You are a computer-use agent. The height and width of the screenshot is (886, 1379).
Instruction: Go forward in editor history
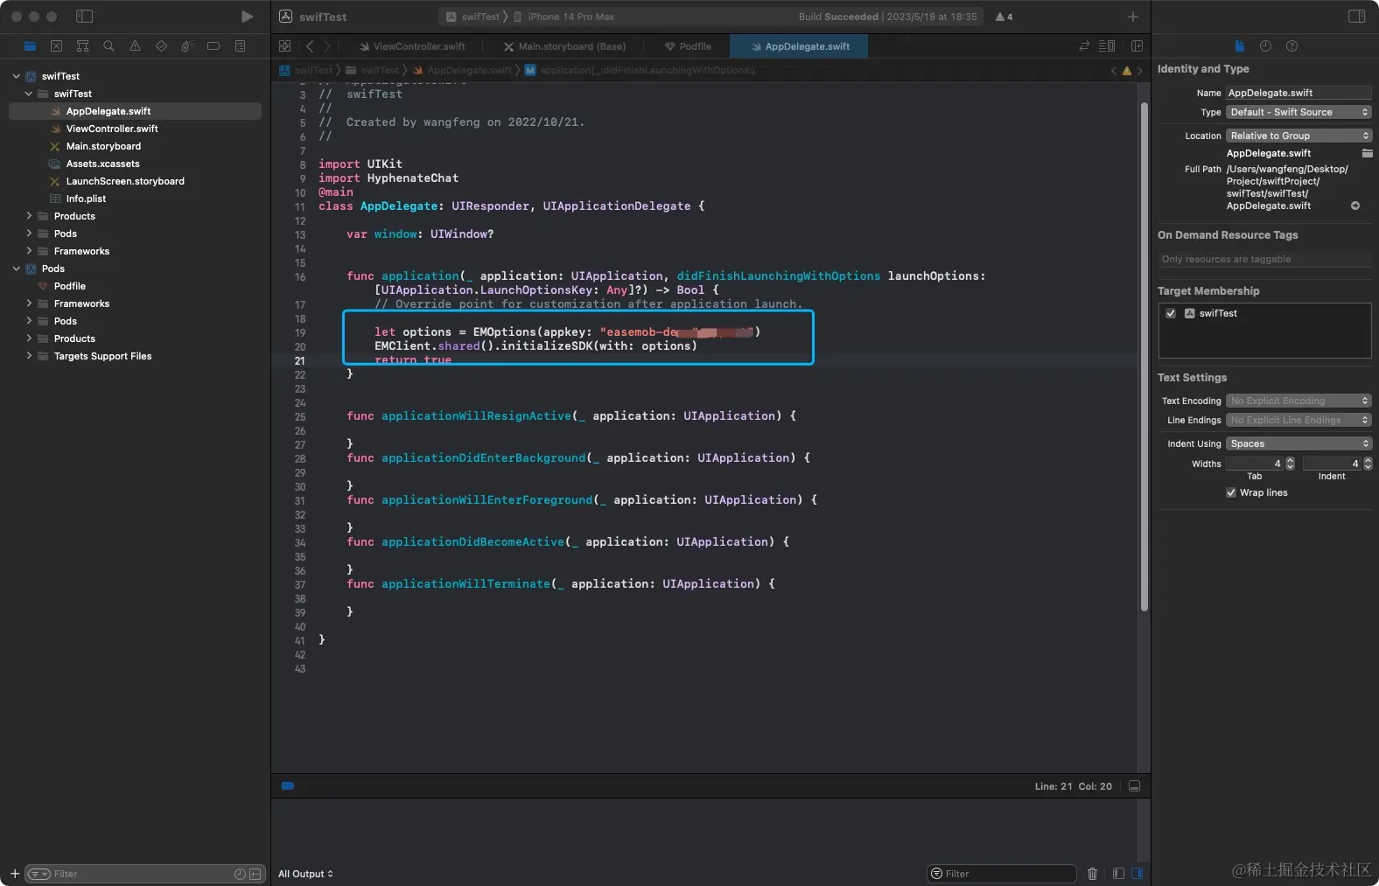point(327,46)
